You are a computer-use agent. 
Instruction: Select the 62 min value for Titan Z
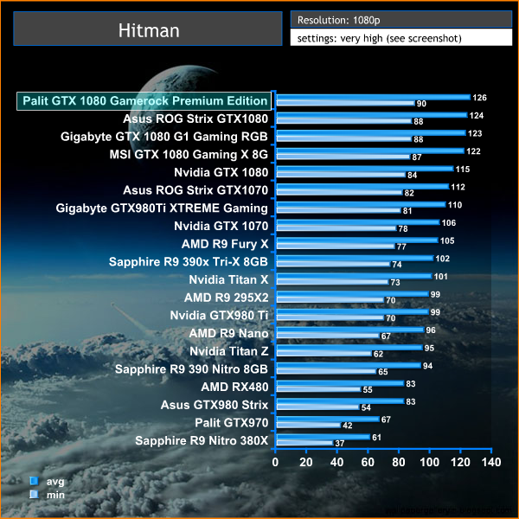378,354
